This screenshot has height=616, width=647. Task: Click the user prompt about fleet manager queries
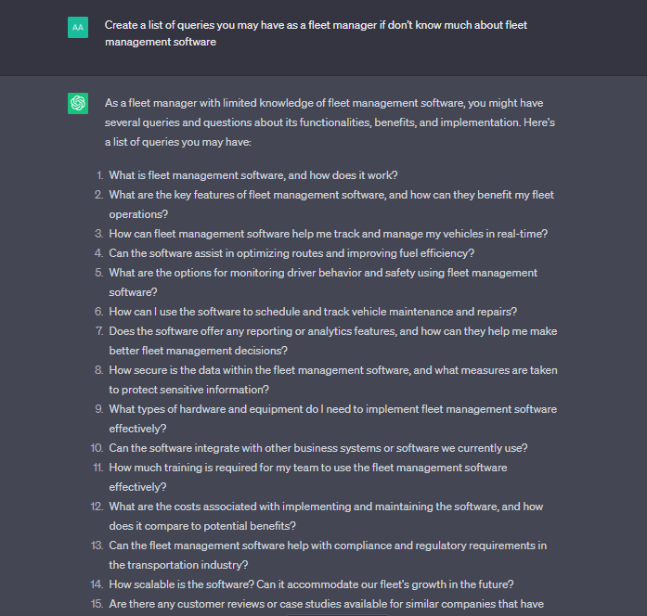tap(316, 33)
